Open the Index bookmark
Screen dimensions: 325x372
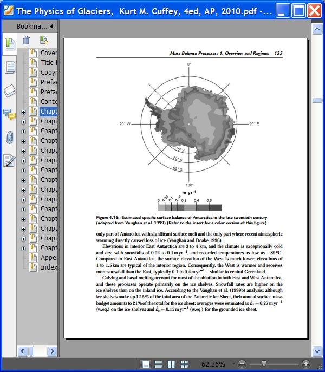[x=49, y=267]
